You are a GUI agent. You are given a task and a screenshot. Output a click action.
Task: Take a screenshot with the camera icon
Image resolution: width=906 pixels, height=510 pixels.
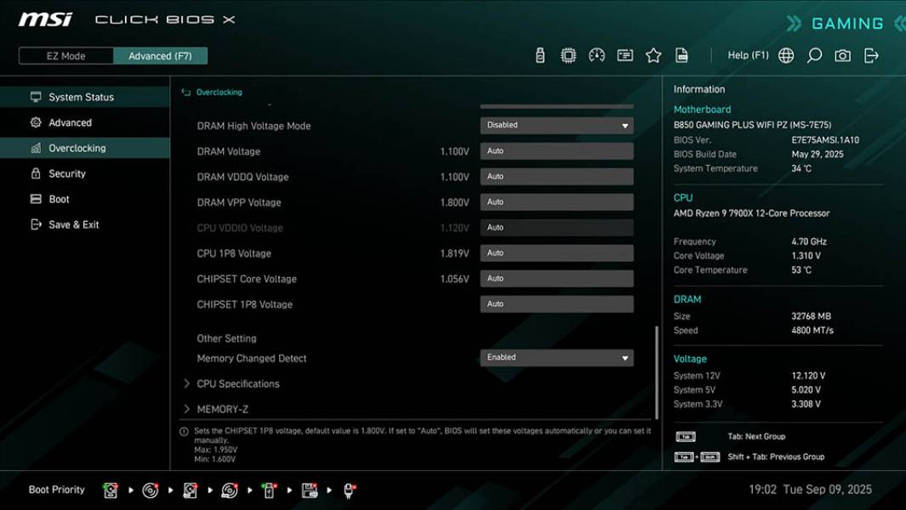(841, 54)
